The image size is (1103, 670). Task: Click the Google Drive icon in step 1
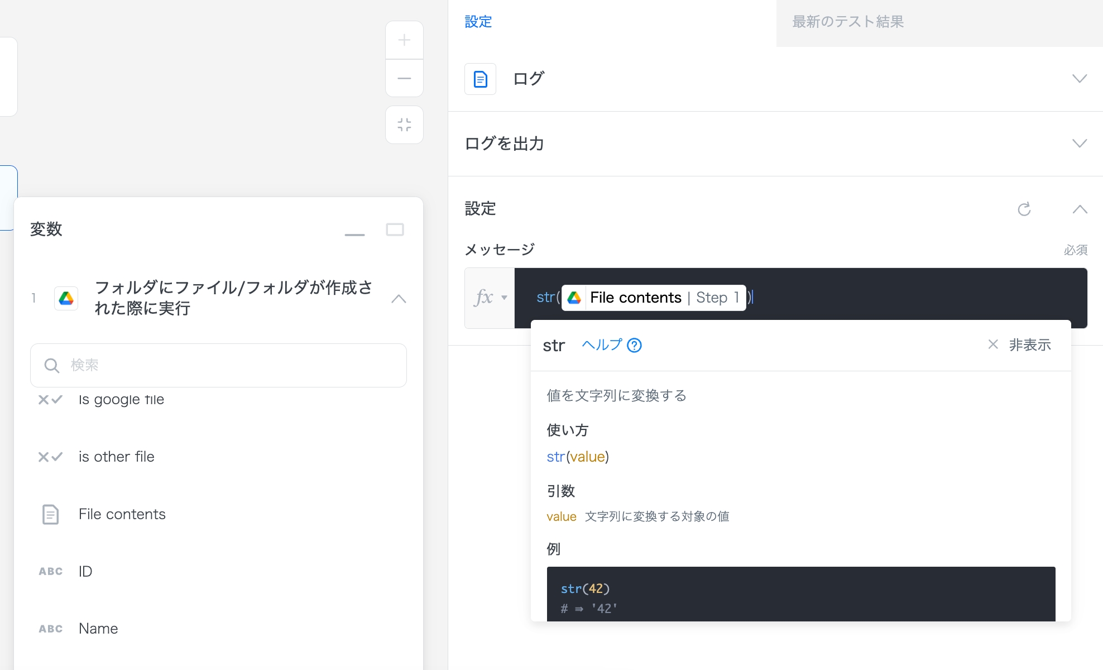pyautogui.click(x=66, y=298)
